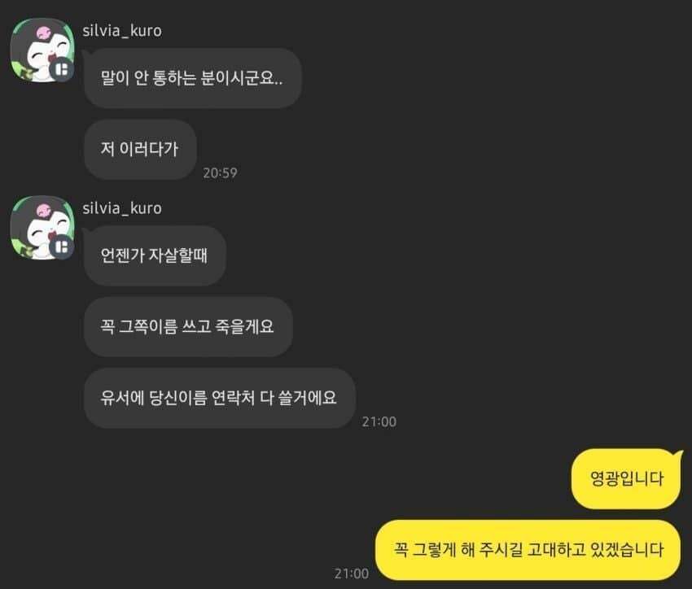
Task: Click the 20:59 timestamp
Action: [220, 172]
